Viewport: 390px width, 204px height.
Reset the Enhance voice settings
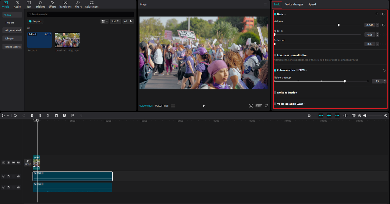(x=384, y=70)
